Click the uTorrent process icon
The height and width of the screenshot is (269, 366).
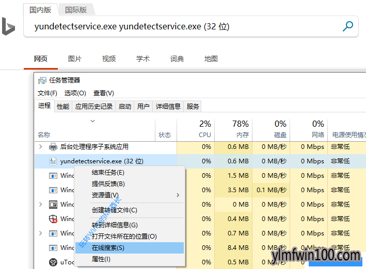(53, 262)
